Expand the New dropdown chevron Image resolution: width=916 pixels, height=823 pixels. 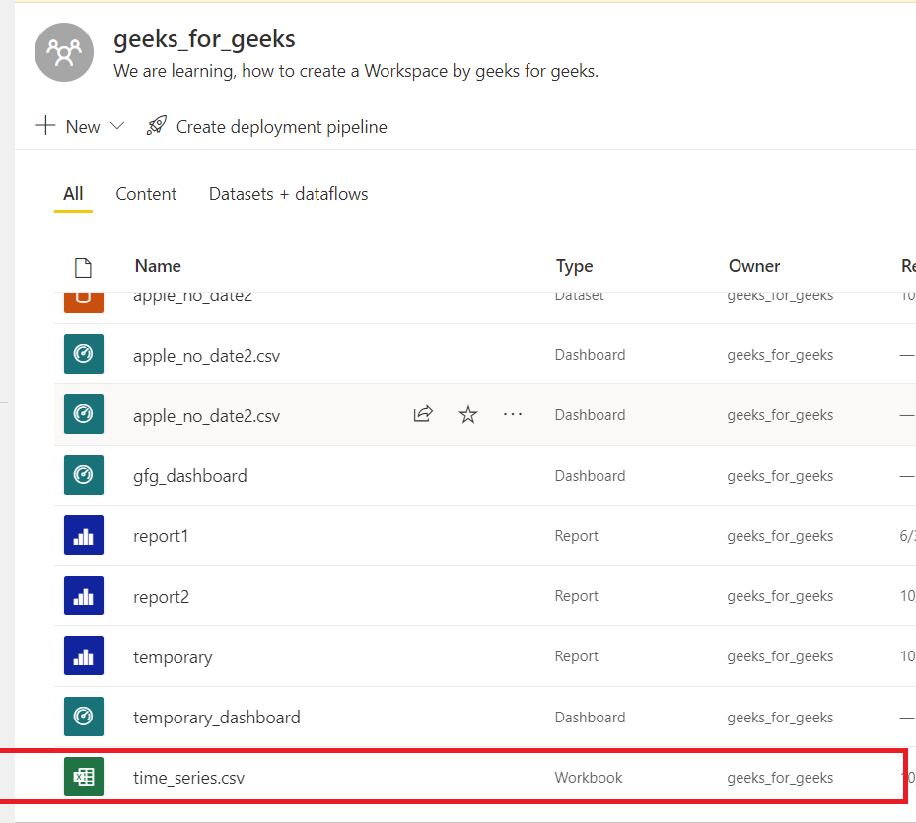click(x=117, y=126)
